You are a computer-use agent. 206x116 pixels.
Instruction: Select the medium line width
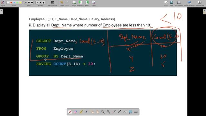(29, 3)
